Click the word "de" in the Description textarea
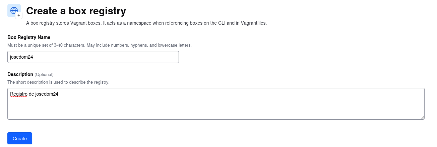The height and width of the screenshot is (147, 437). [x=32, y=94]
